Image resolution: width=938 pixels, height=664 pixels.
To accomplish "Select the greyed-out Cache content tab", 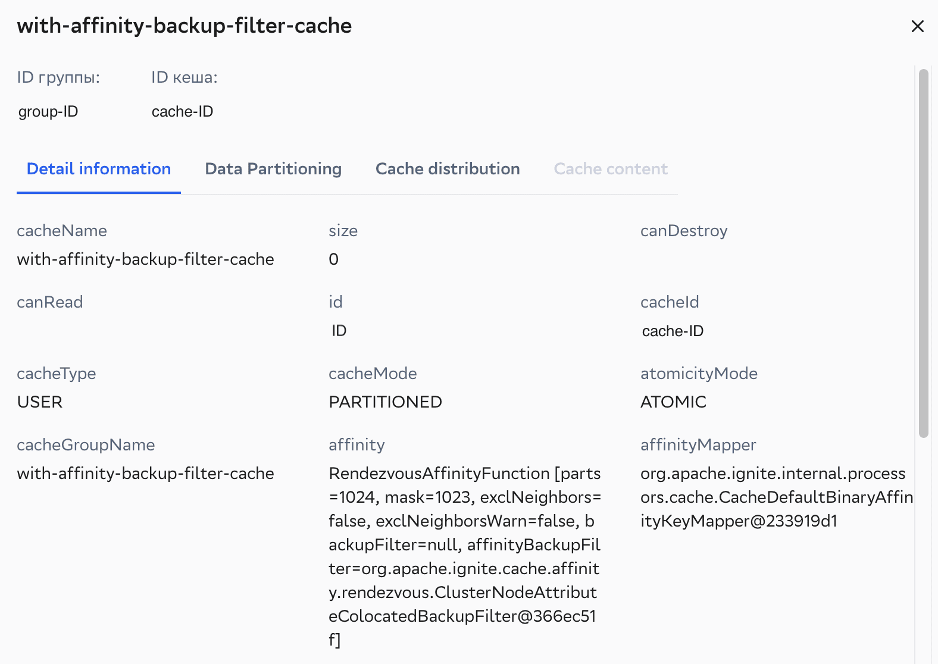I will pos(611,169).
